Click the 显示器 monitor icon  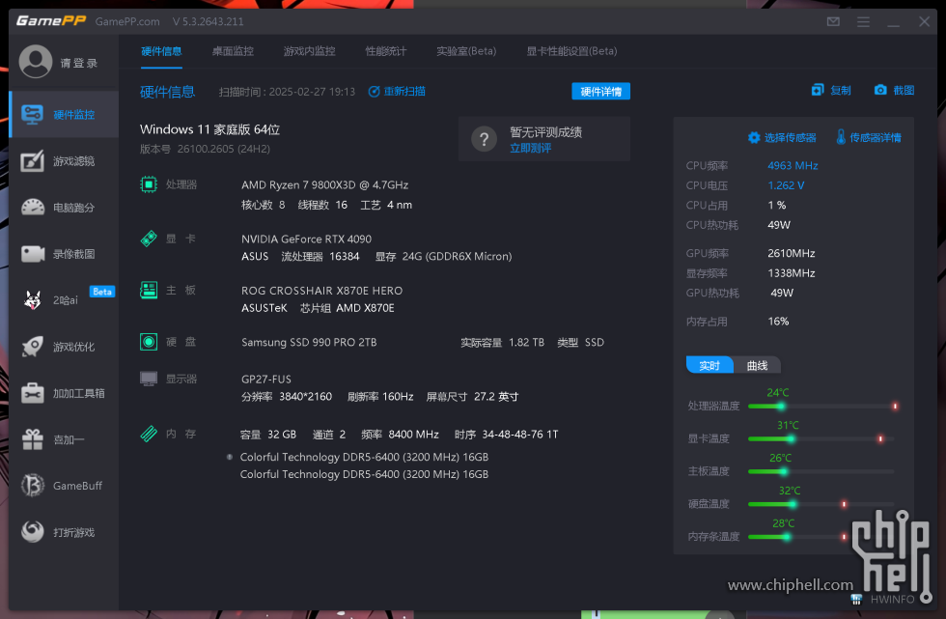click(x=149, y=379)
